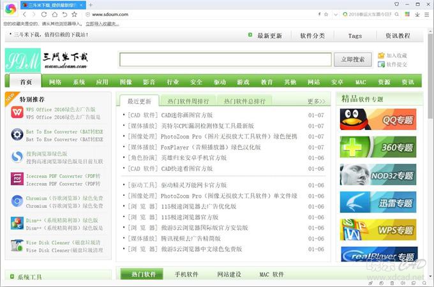This screenshot has height=287, width=434.
Task: Click the site search input box
Action: [225, 59]
